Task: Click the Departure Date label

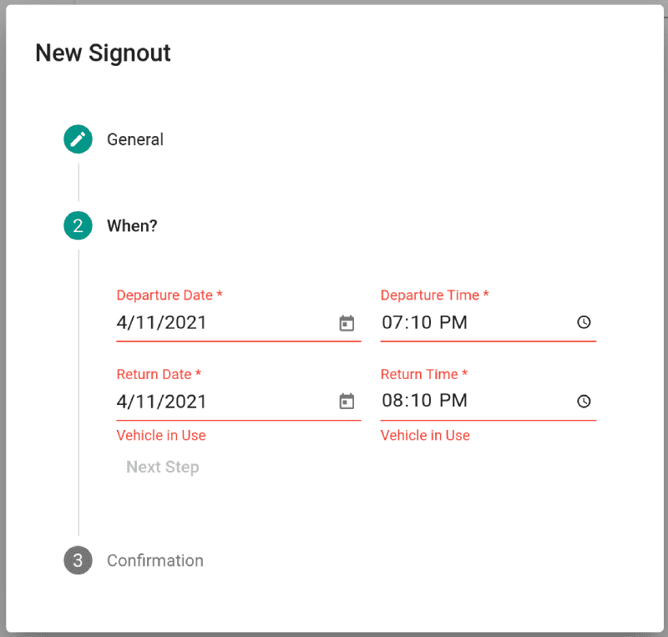Action: coord(170,295)
